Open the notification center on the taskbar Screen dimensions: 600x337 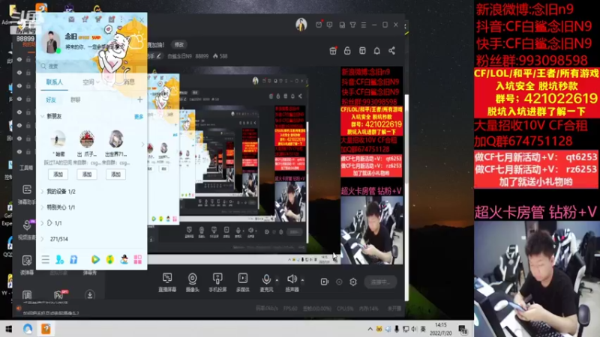(x=463, y=329)
